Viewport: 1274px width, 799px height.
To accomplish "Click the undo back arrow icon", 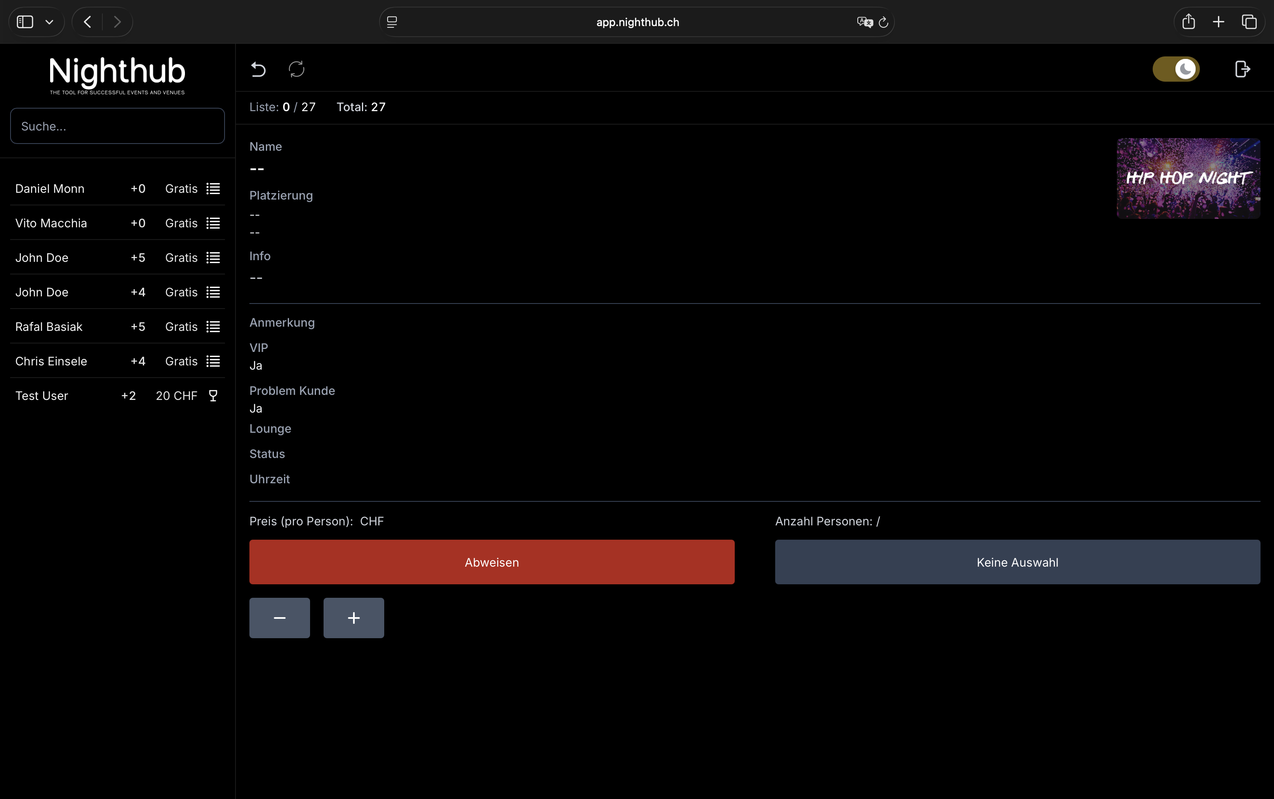I will tap(258, 69).
